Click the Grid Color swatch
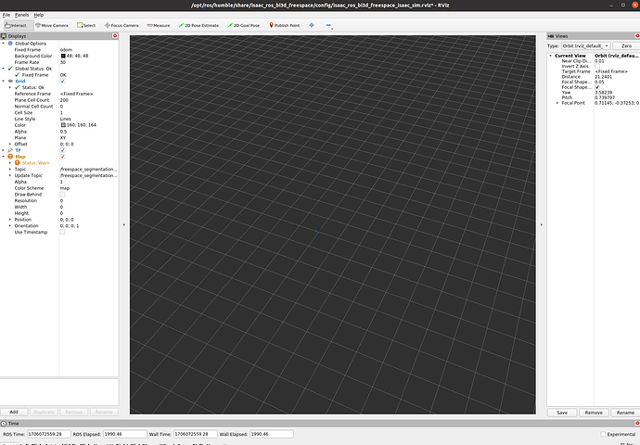The image size is (640, 445). tap(63, 124)
